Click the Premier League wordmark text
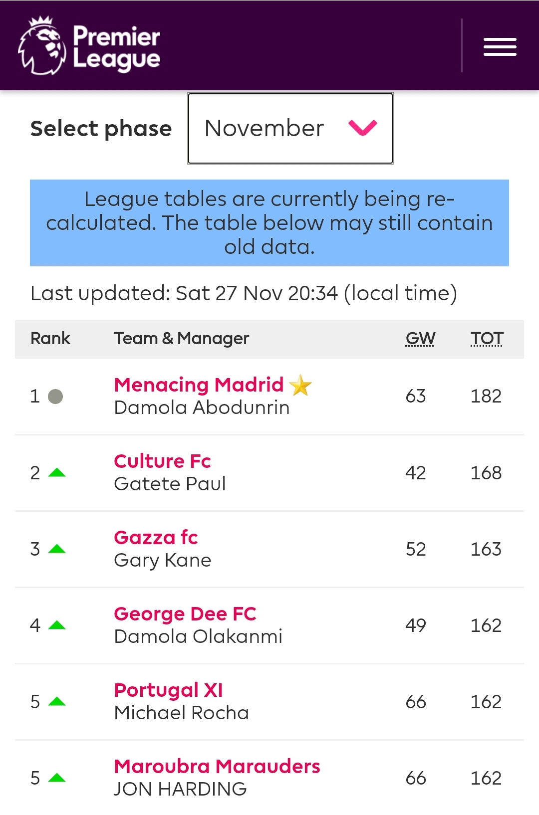 117,48
